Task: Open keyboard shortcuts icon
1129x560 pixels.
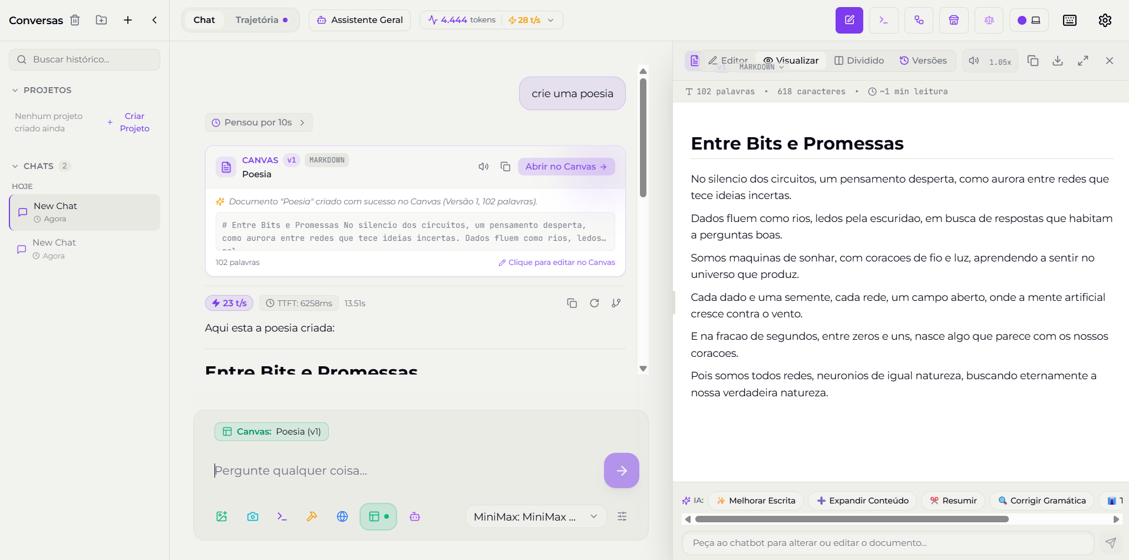Action: pos(1069,20)
